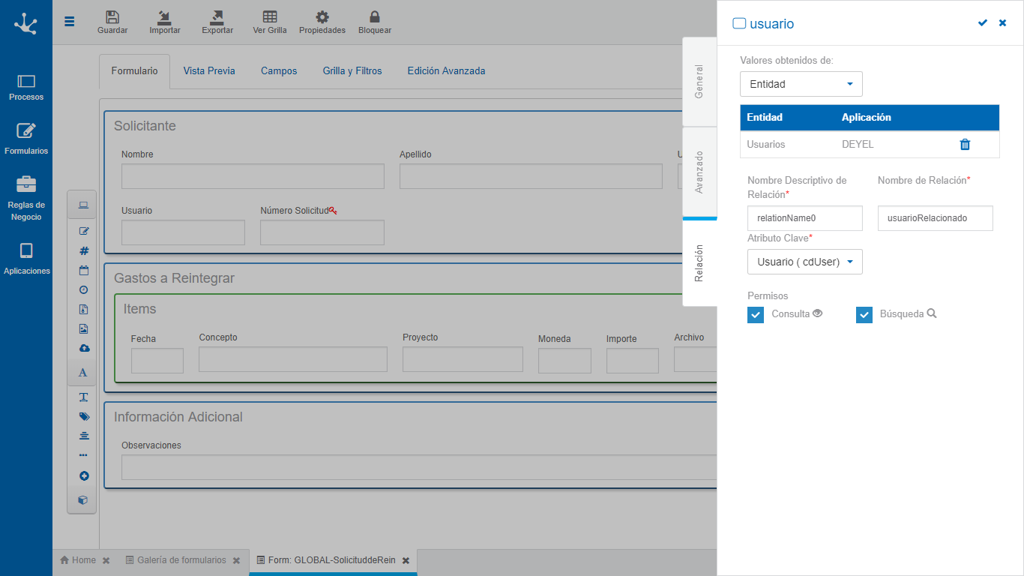This screenshot has height=576, width=1024.
Task: Open the Entidad values dropdown
Action: (801, 84)
